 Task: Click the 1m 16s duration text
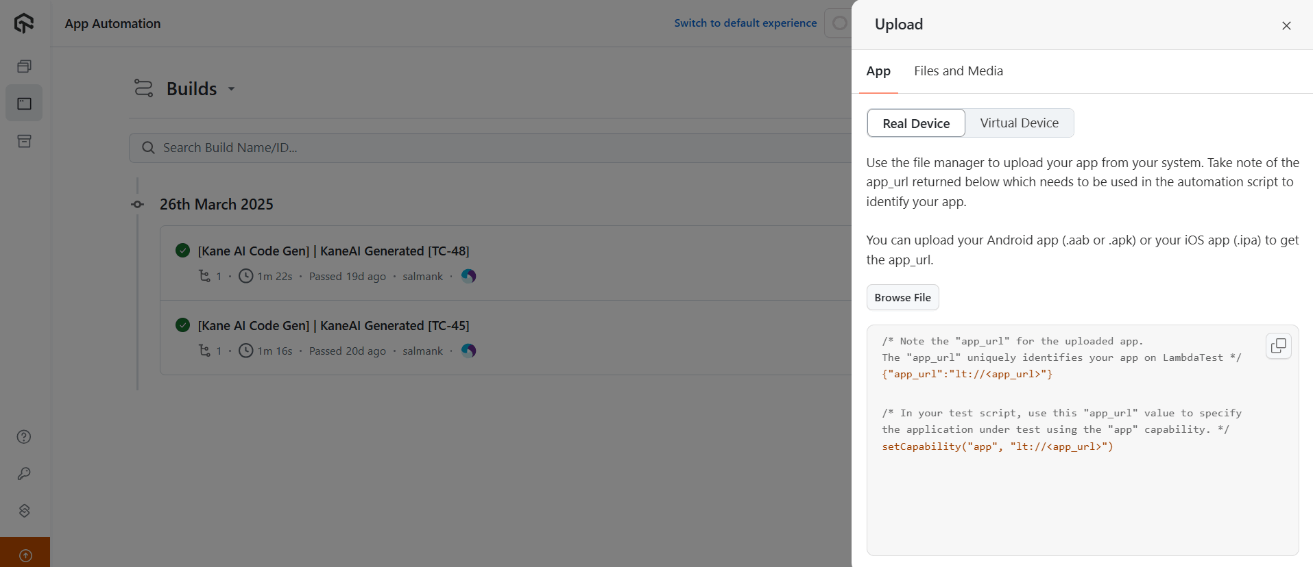point(275,351)
